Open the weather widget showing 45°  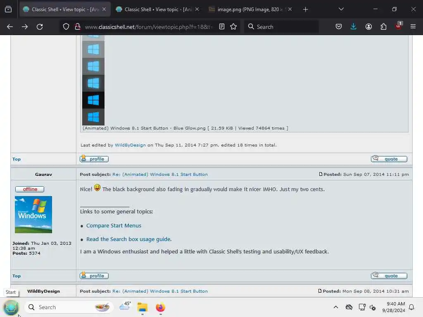[x=125, y=306]
